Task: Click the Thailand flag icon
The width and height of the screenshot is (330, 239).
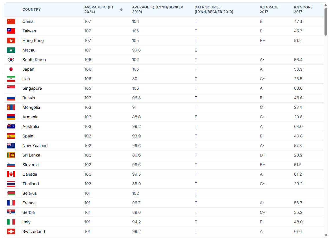Action: [x=11, y=184]
